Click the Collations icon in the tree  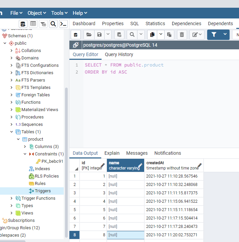pos(18,51)
